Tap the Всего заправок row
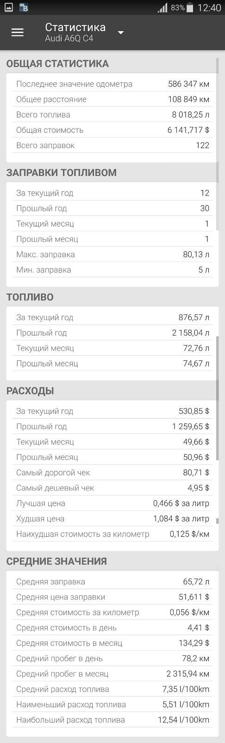The image size is (225, 743). pyautogui.click(x=112, y=145)
